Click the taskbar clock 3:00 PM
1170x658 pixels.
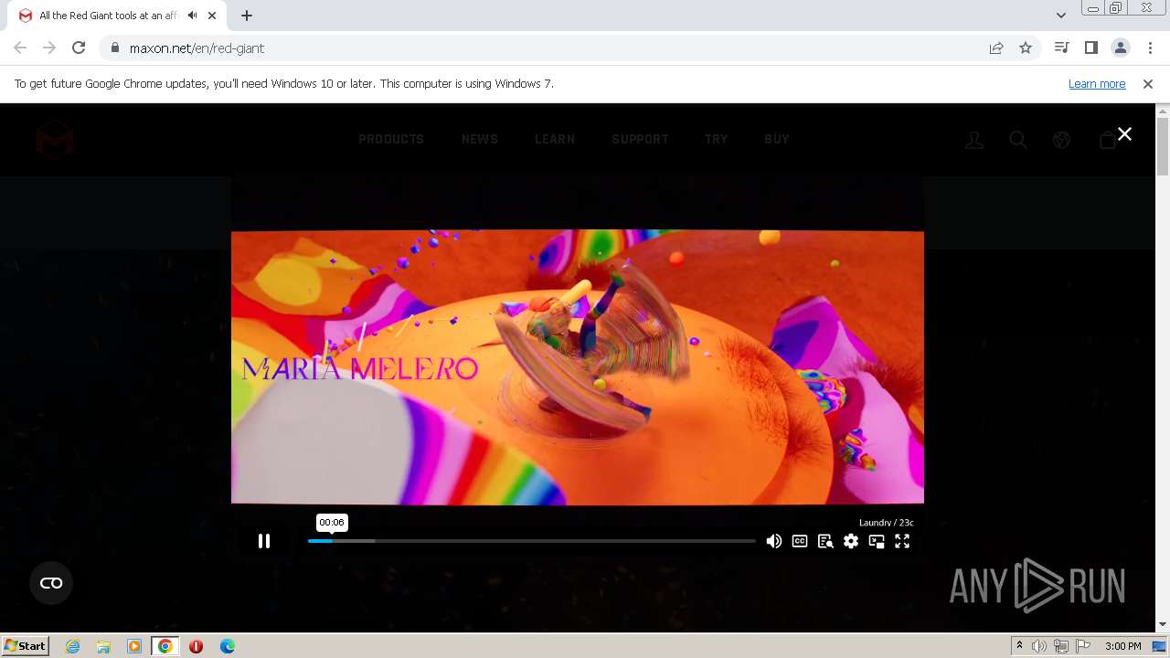click(x=1122, y=646)
